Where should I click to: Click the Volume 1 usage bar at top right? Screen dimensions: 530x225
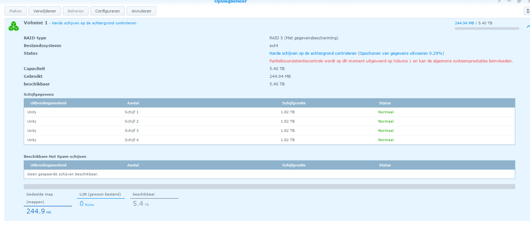click(x=487, y=28)
